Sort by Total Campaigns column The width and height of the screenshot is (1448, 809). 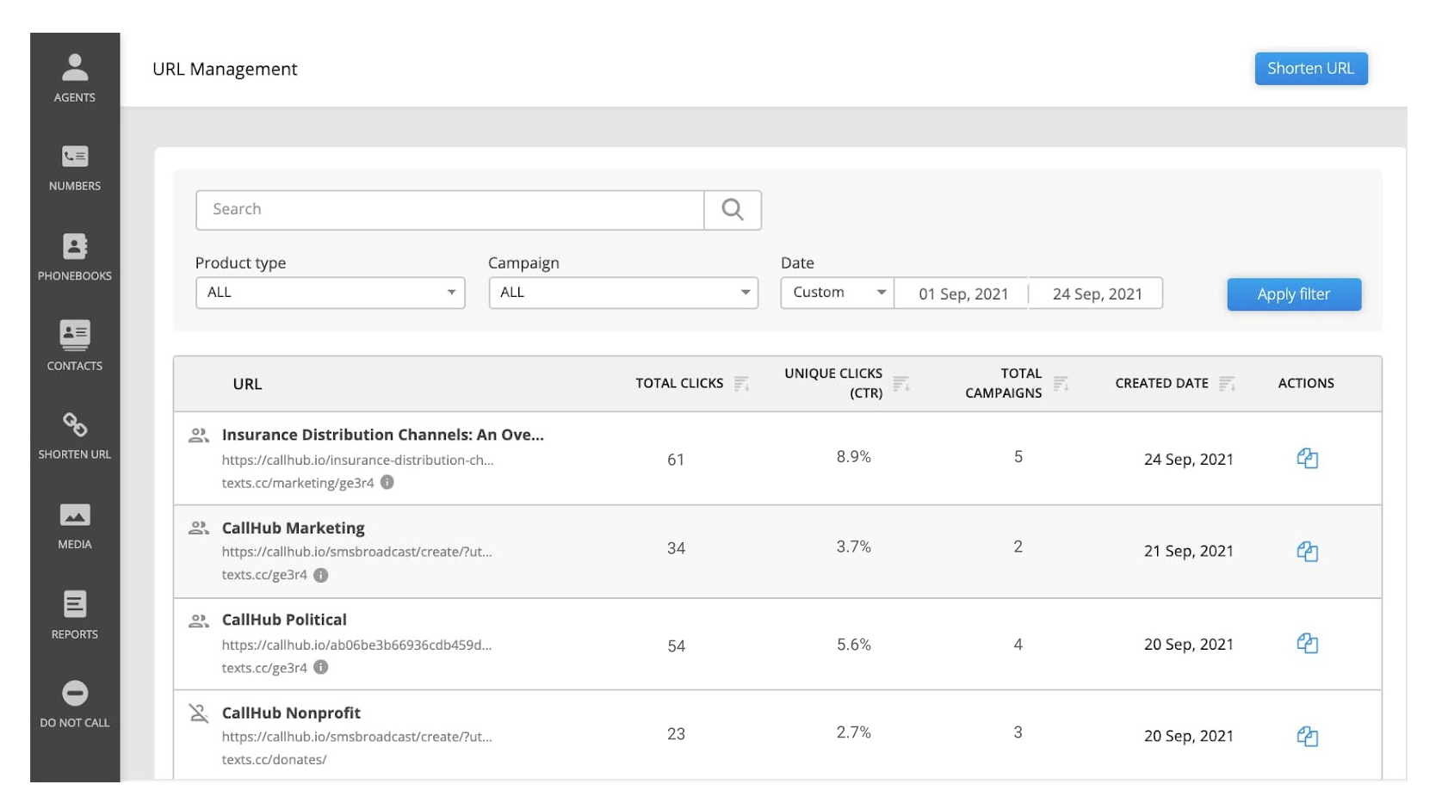click(1061, 384)
